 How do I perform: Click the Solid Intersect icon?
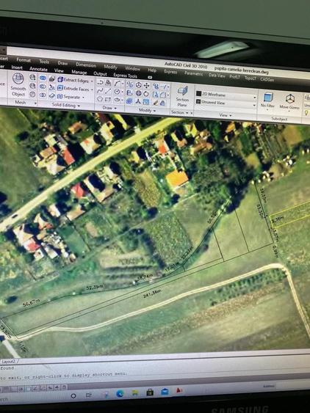pyautogui.click(x=43, y=95)
